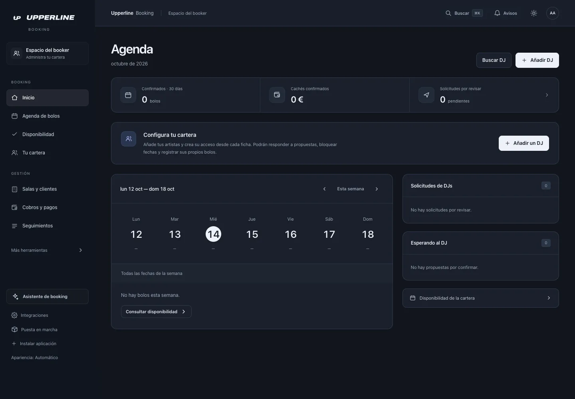
Task: Go to the next week
Action: (377, 189)
